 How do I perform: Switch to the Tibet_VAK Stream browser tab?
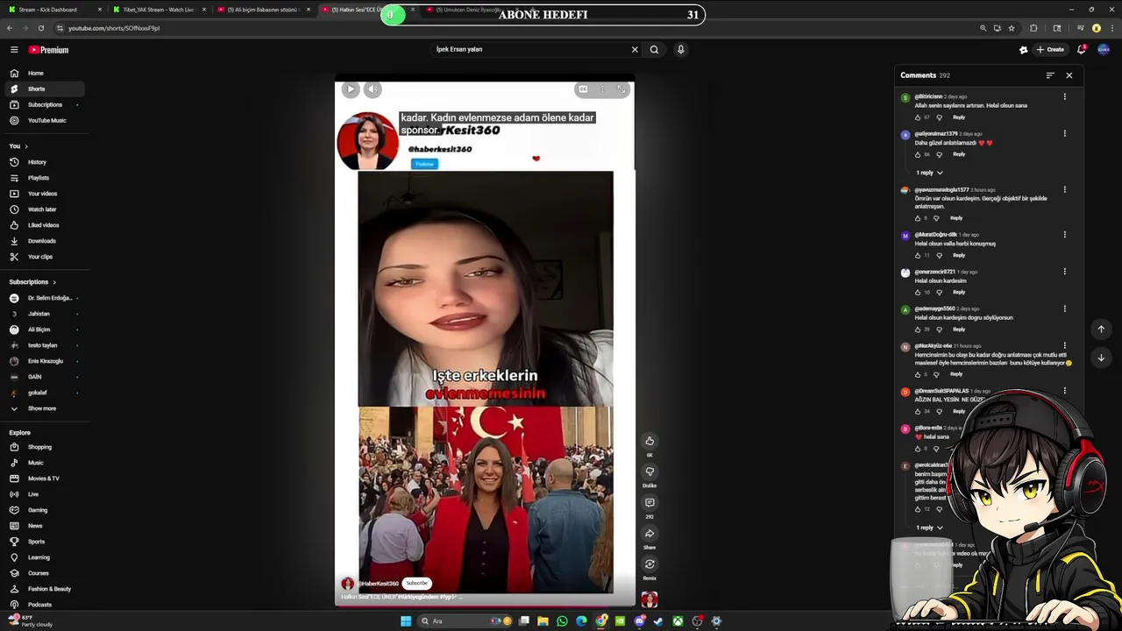(158, 10)
